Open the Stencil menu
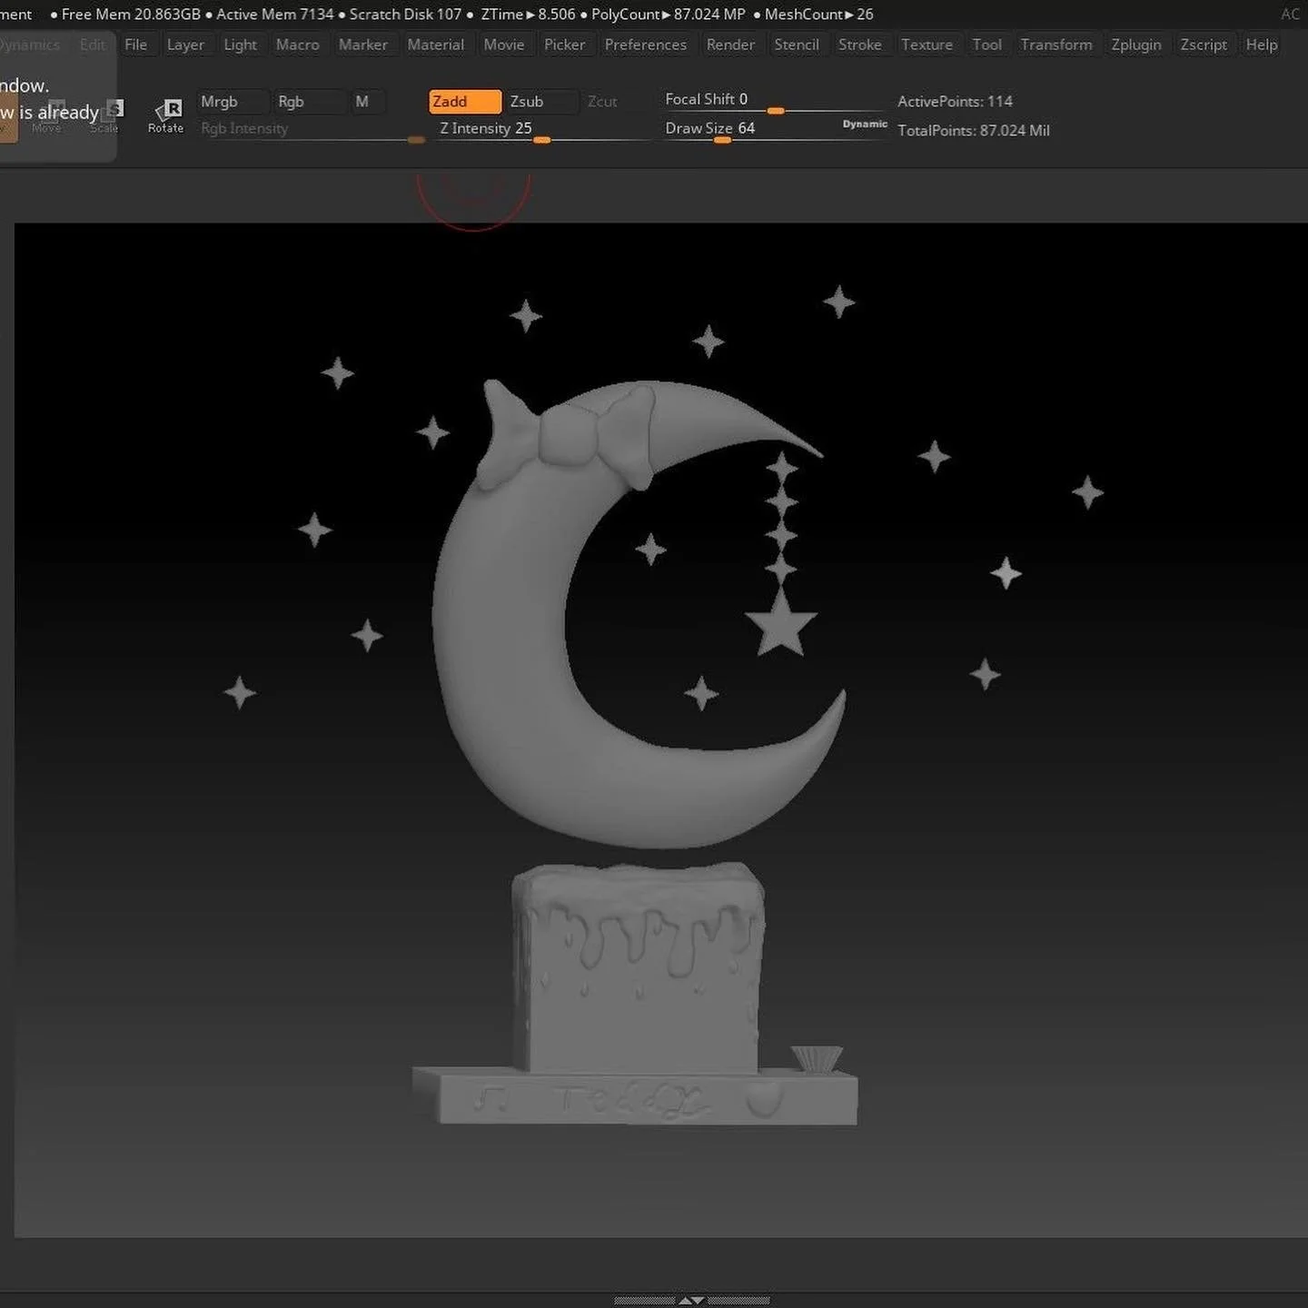 coord(797,45)
